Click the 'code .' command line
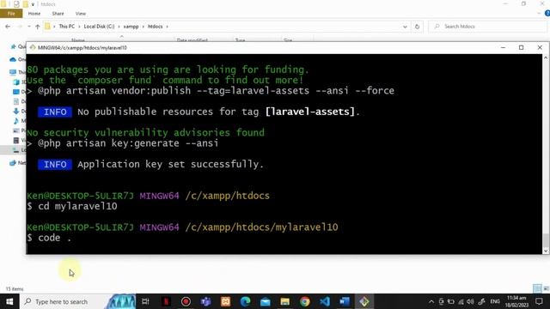Viewport: 550px width, 309px height. click(x=49, y=238)
